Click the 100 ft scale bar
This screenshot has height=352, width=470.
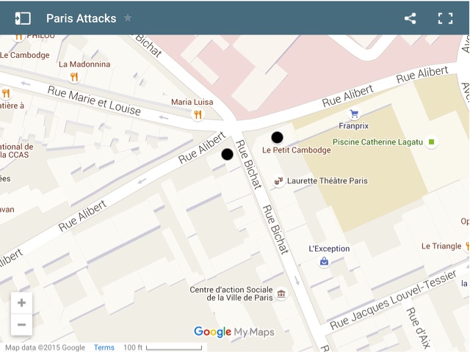pyautogui.click(x=163, y=348)
